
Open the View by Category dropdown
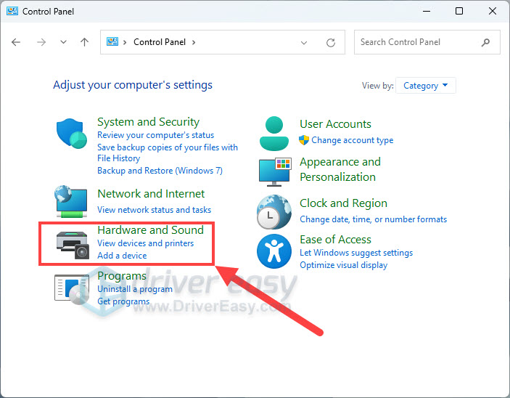pyautogui.click(x=425, y=85)
